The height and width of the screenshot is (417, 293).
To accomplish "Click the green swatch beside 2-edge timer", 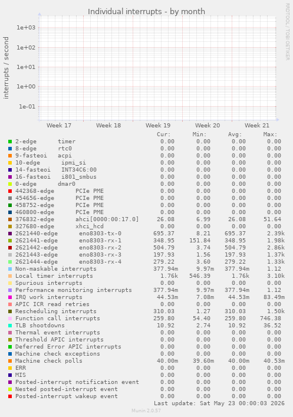I will pyautogui.click(x=10, y=142).
